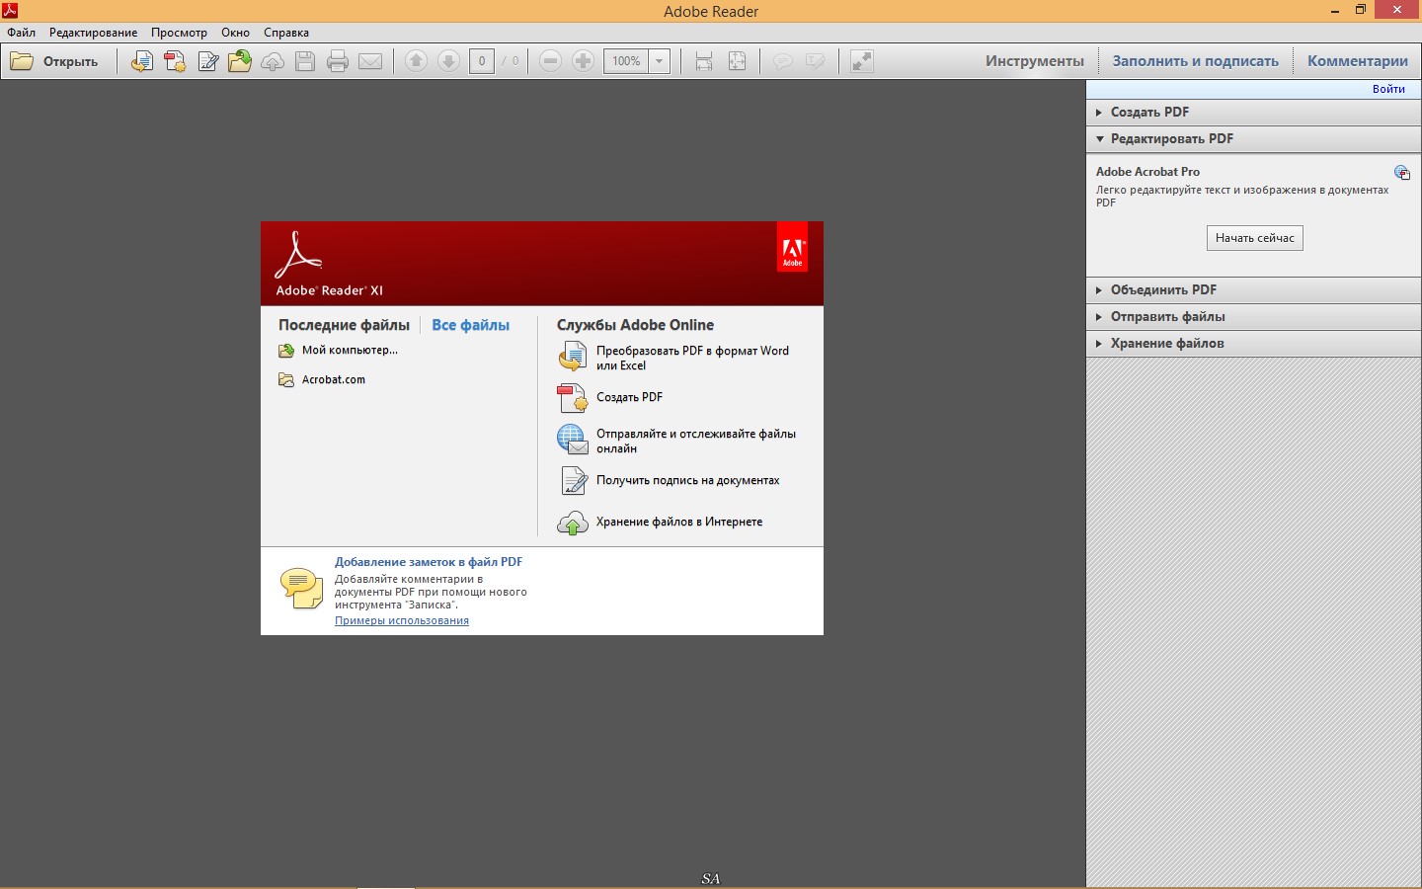Image resolution: width=1422 pixels, height=889 pixels.
Task: Click the send files green arrow toolbar icon
Action: [x=240, y=61]
